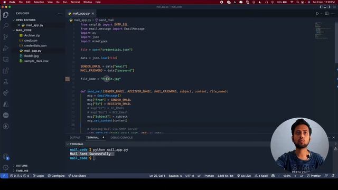Open Explorer more actions ellipsis

pos(60,13)
